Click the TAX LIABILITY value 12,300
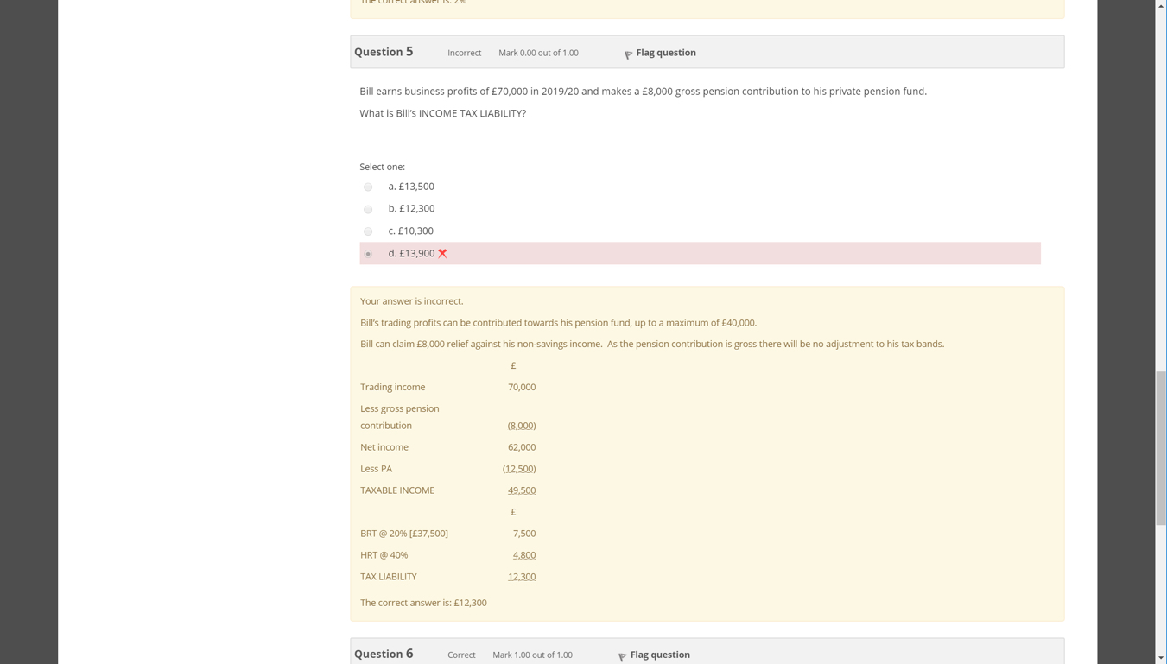Viewport: 1167px width, 664px height. (522, 577)
